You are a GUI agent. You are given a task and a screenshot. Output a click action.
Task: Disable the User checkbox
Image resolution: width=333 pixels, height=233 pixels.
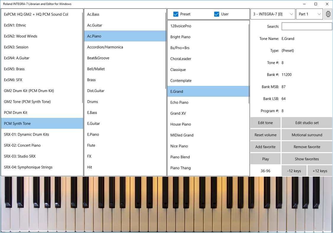click(217, 14)
